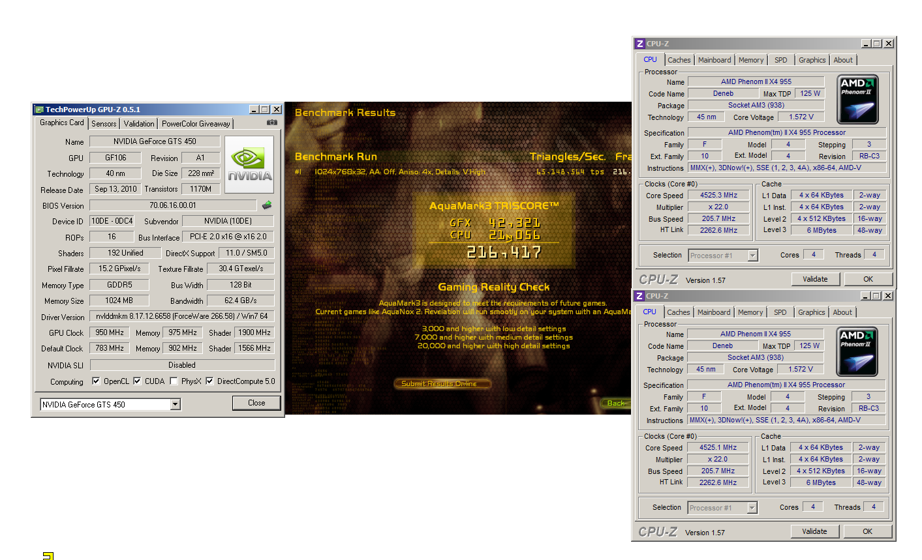Viewport: 922px width, 560px height.
Task: Minimize the upper CPU-Z window
Action: [x=866, y=44]
